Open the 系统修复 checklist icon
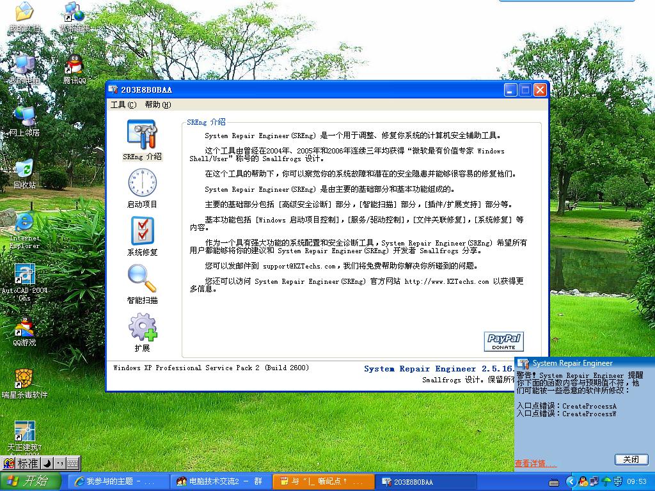Image resolution: width=655 pixels, height=491 pixels. pos(142,237)
